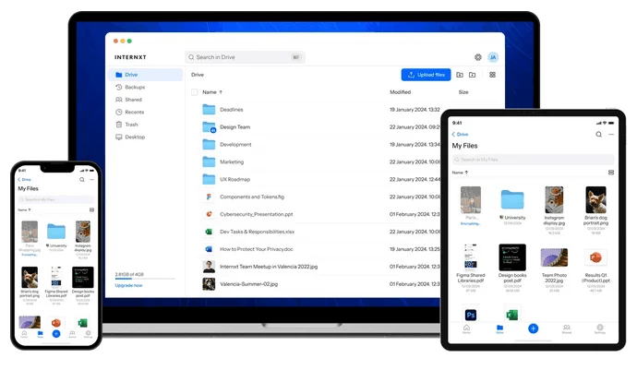637x370 pixels.
Task: Tap the Home tab on tablet
Action: tap(466, 329)
